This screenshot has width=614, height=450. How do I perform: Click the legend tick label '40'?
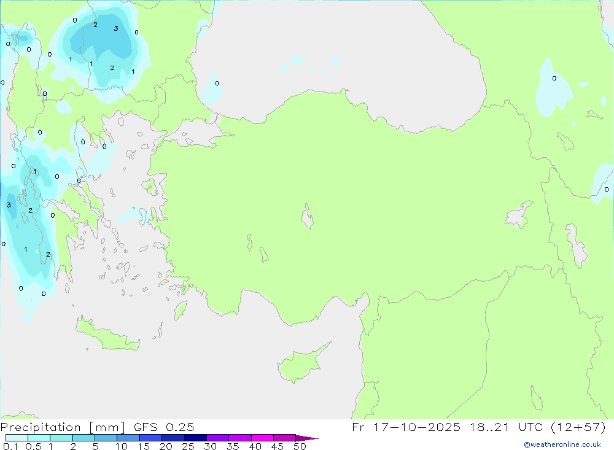click(255, 446)
